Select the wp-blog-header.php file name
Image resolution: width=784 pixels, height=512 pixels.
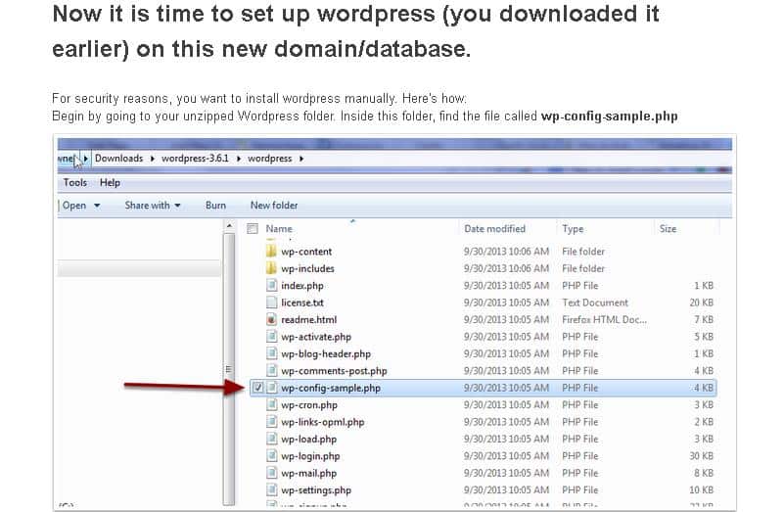click(326, 353)
